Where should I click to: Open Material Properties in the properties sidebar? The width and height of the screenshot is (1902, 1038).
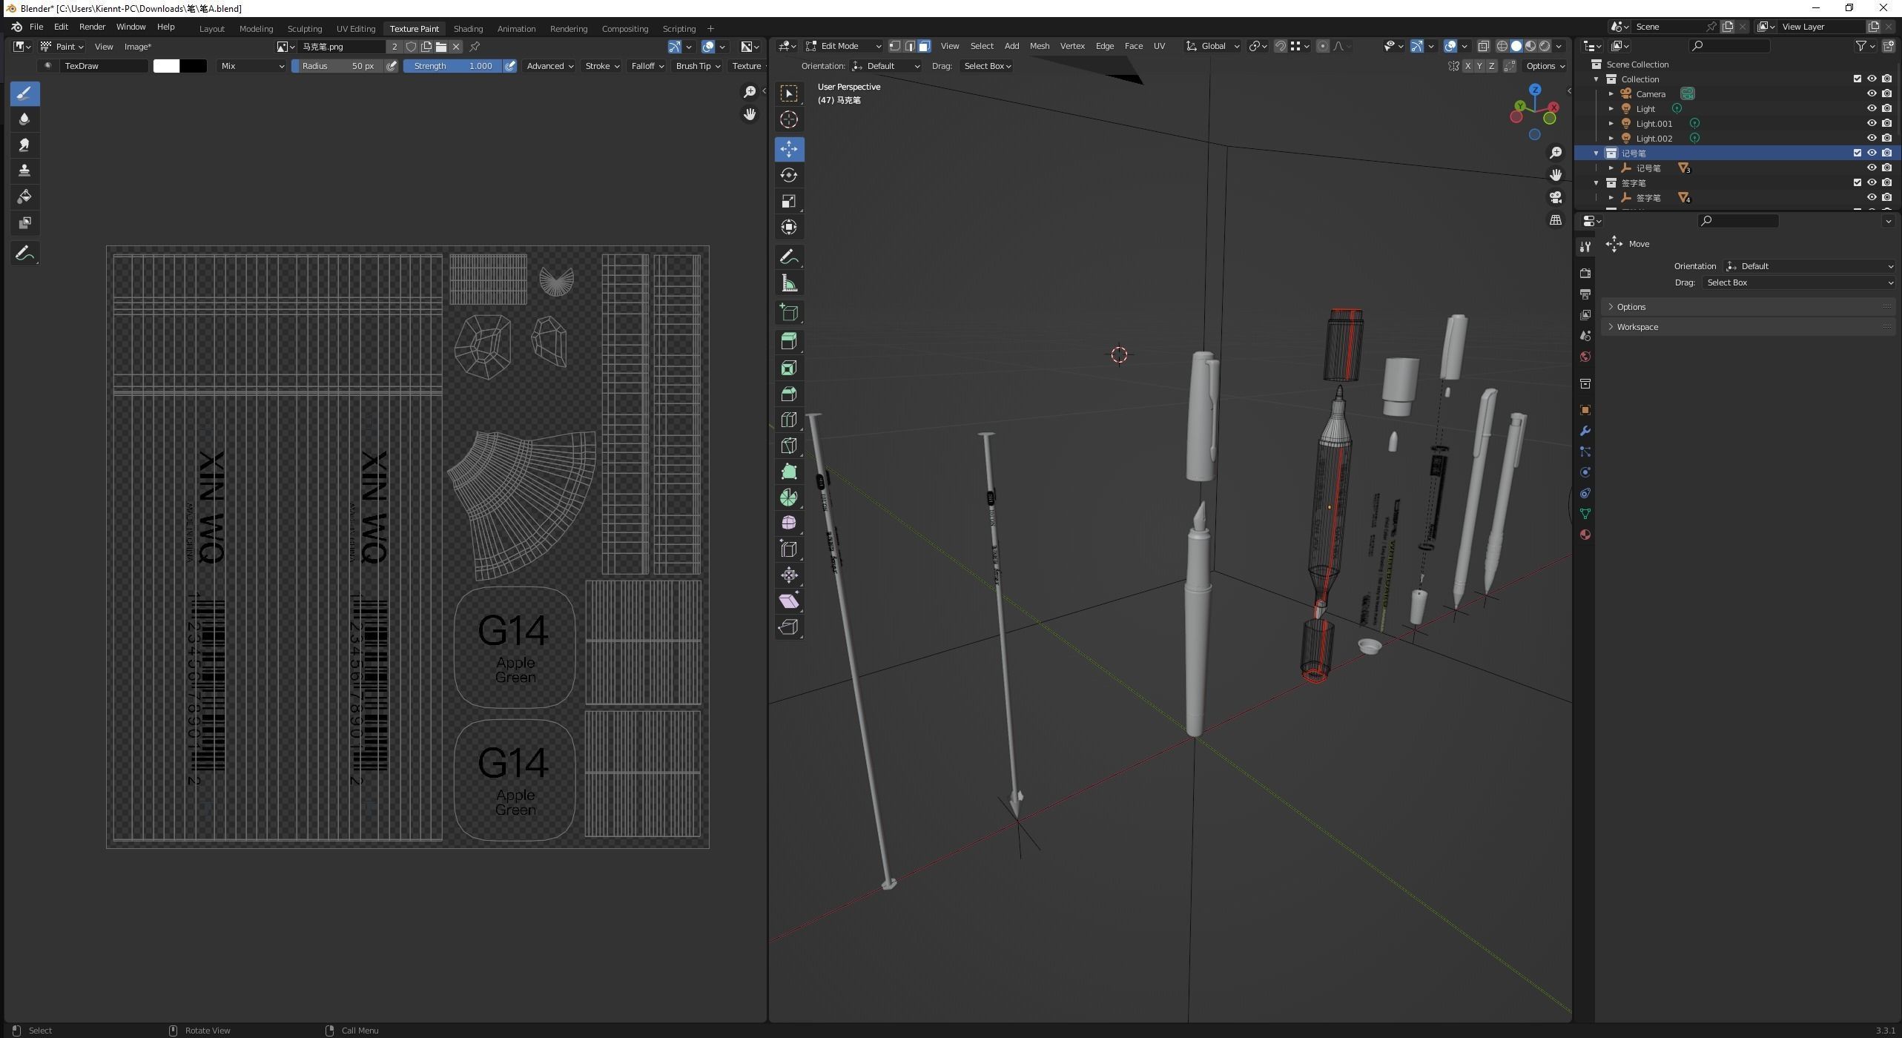(1585, 534)
